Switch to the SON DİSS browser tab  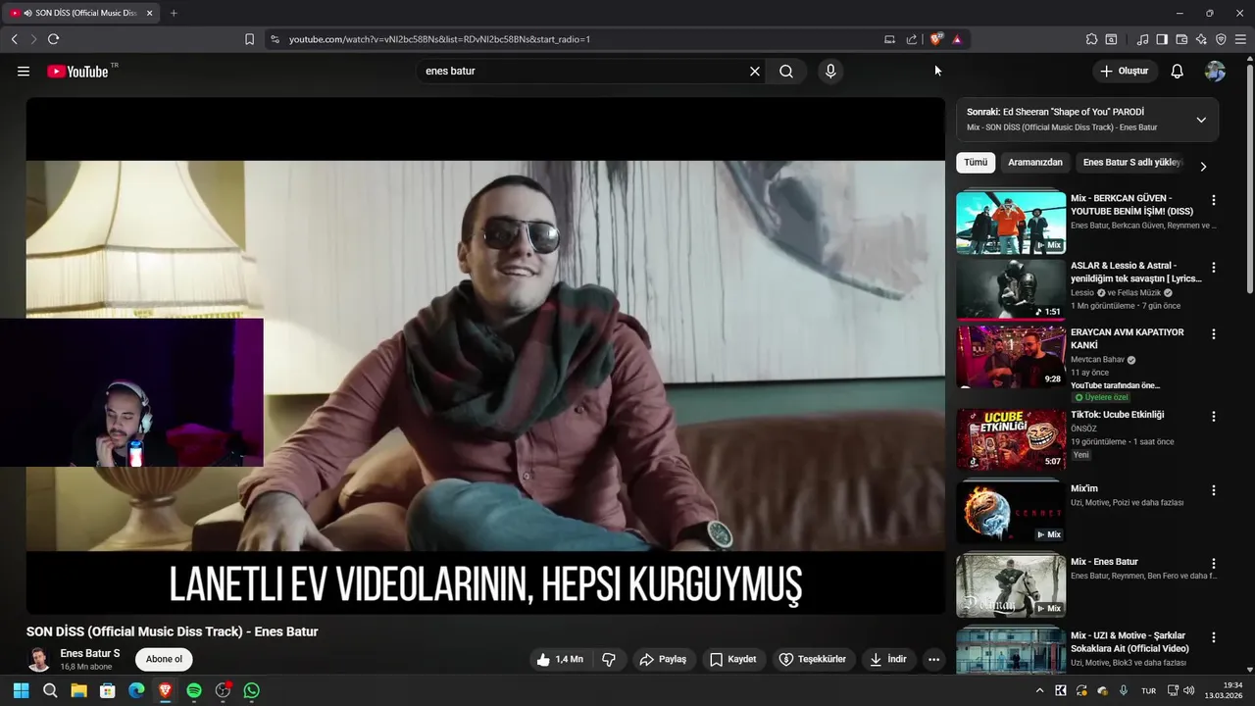click(x=80, y=13)
